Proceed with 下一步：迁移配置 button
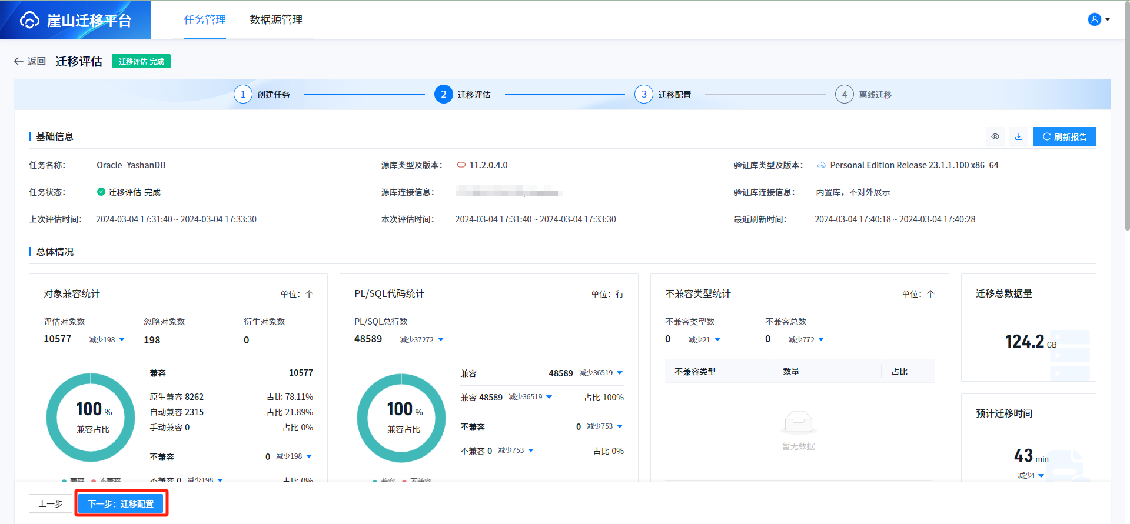Viewport: 1130px width, 524px height. click(x=121, y=504)
